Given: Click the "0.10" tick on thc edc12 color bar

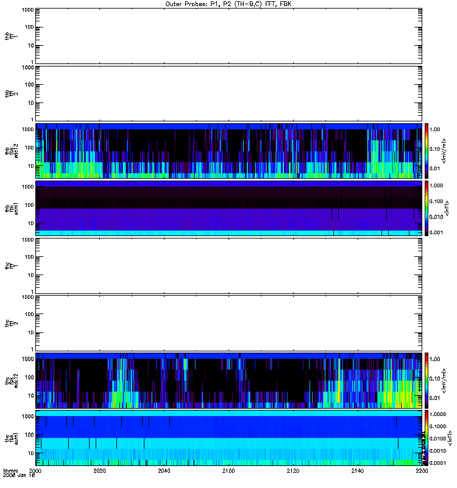Looking at the screenshot, I should tap(435, 378).
